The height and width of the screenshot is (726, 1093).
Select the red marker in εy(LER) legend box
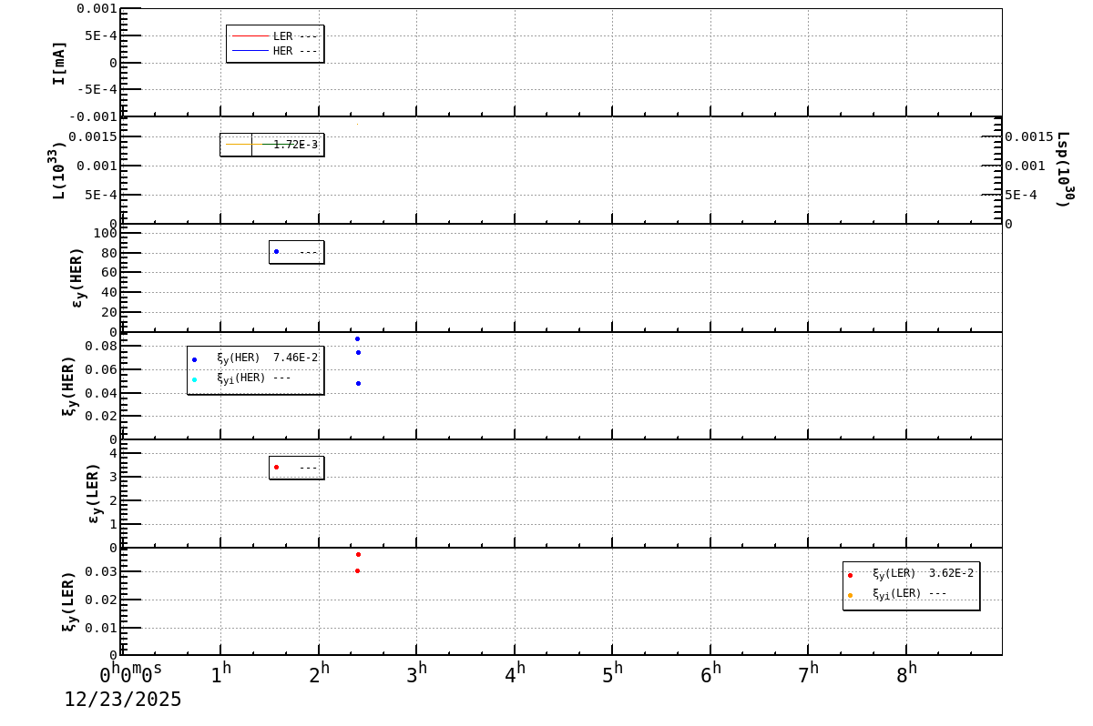coord(278,466)
